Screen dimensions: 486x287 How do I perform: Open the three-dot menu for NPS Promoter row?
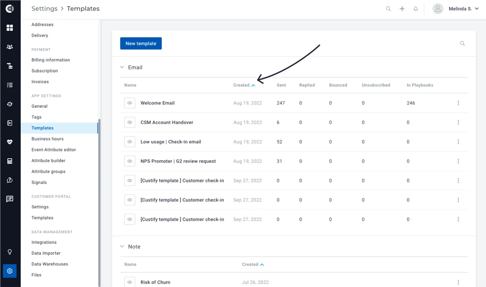[x=458, y=161]
